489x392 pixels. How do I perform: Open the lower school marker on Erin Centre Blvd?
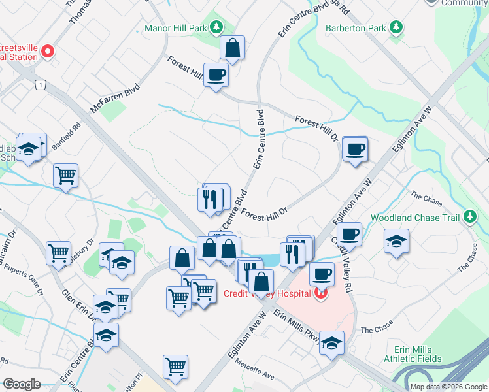tap(106, 335)
